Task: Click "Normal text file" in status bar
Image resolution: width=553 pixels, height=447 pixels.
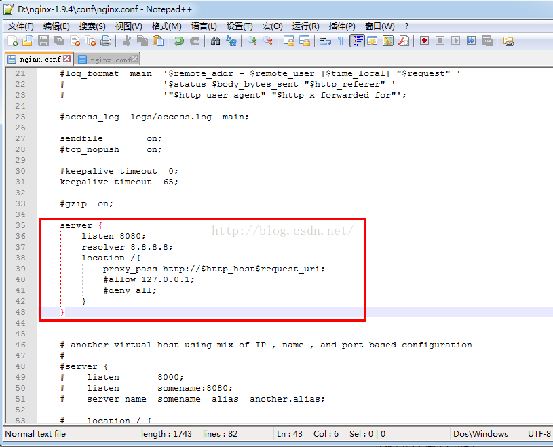Action: coord(35,434)
